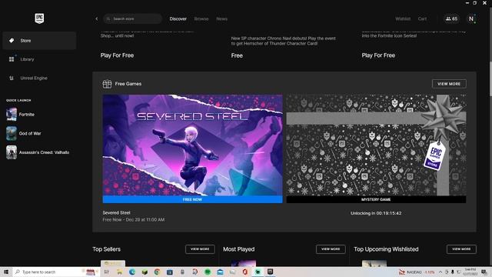Click the FREE NOW bar under Severed Steel
492x277 pixels.
[x=192, y=199]
